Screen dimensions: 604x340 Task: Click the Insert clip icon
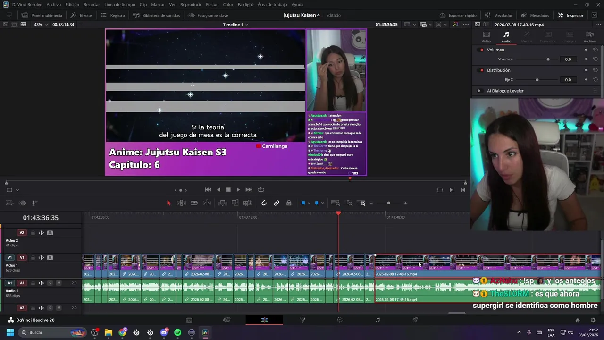coord(223,203)
